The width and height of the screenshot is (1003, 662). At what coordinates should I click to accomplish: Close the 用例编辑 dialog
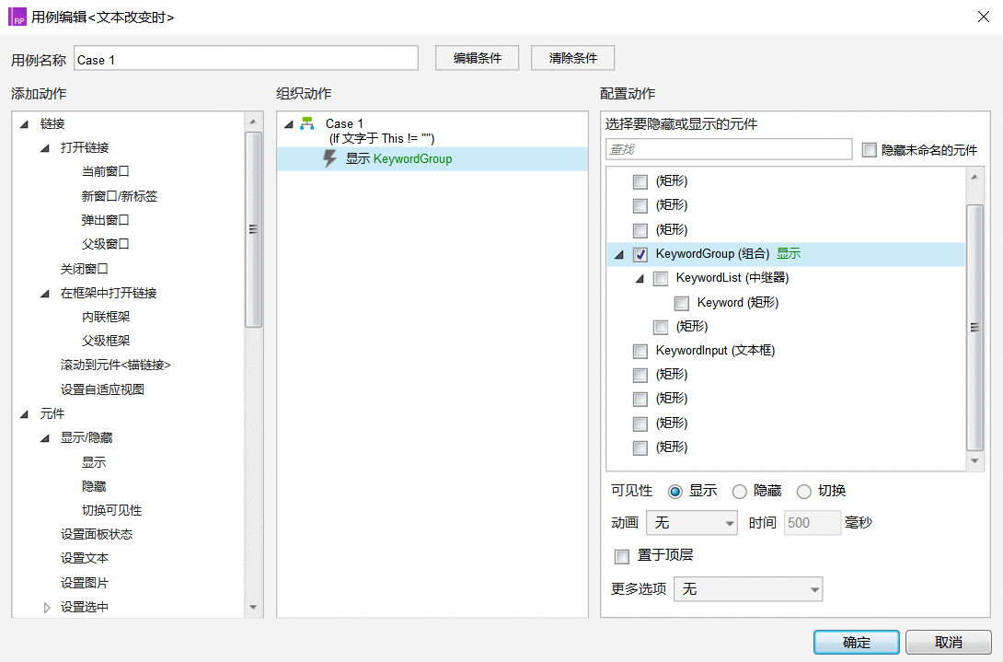tap(984, 17)
